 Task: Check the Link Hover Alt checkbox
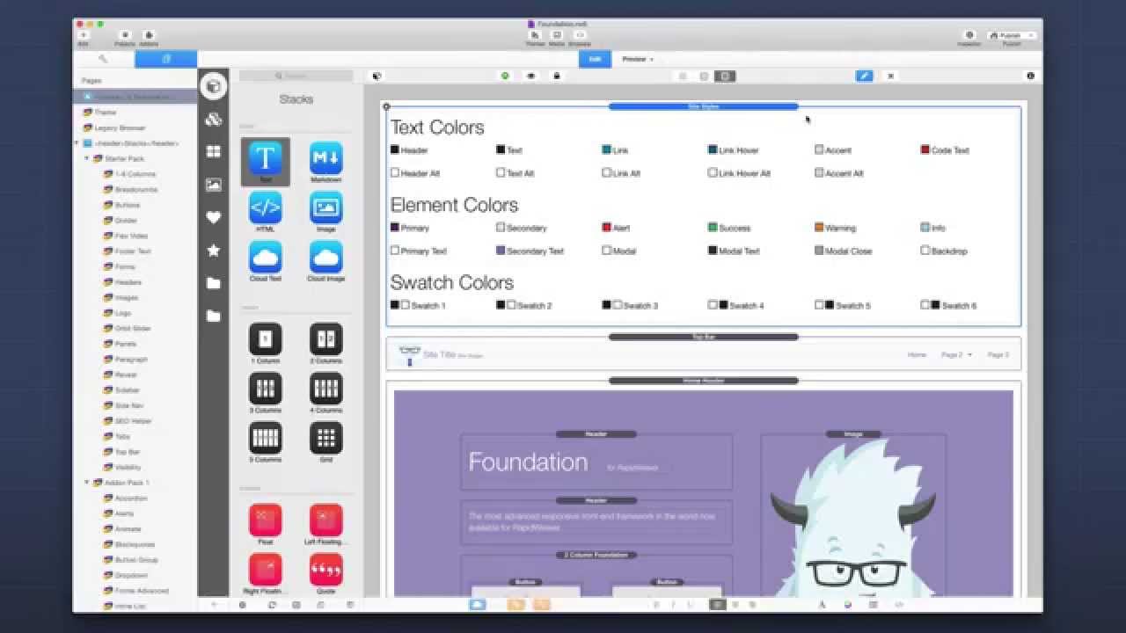(x=713, y=172)
